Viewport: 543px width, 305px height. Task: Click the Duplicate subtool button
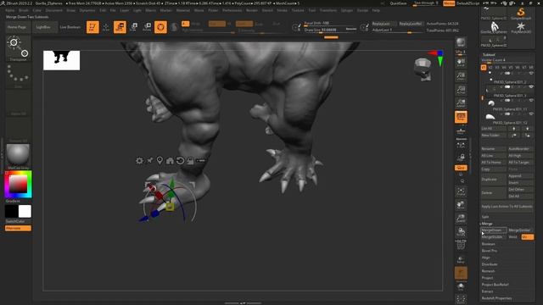point(494,180)
